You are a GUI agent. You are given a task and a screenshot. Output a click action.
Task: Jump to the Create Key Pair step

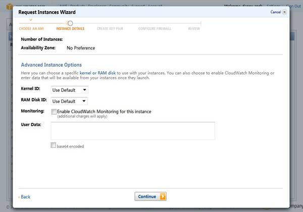pos(110,29)
